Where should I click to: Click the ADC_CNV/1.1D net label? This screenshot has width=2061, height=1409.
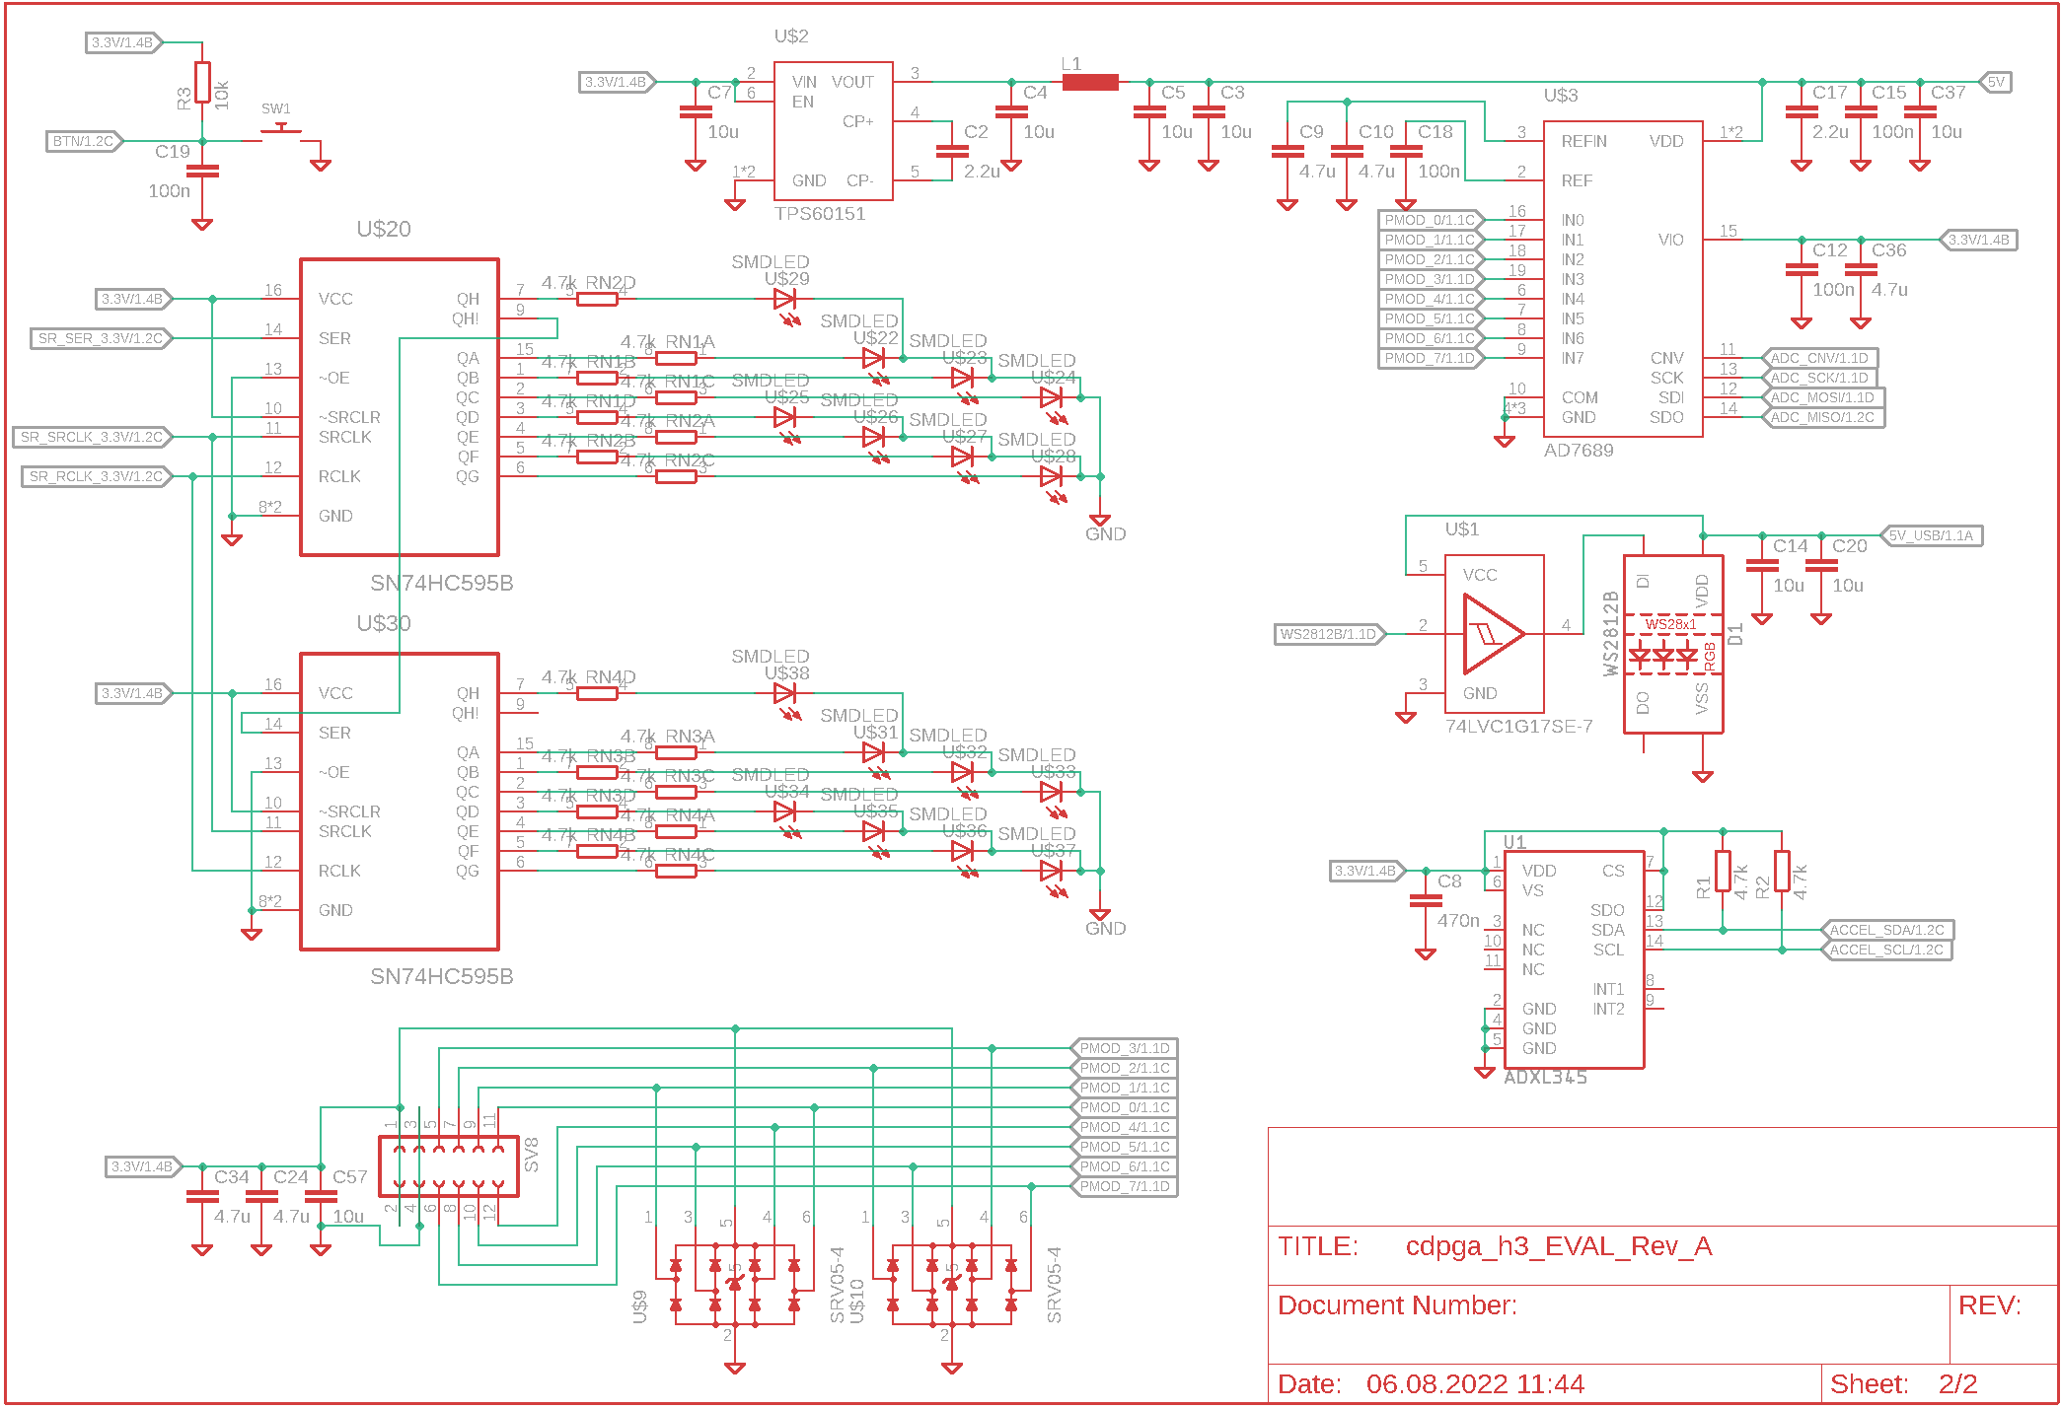click(x=1820, y=358)
